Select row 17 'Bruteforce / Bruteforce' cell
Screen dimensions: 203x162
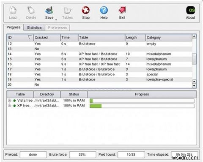[x=97, y=69]
